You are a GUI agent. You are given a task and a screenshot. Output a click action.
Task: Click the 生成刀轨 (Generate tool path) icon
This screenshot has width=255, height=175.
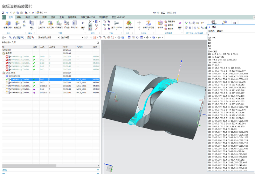(41, 23)
